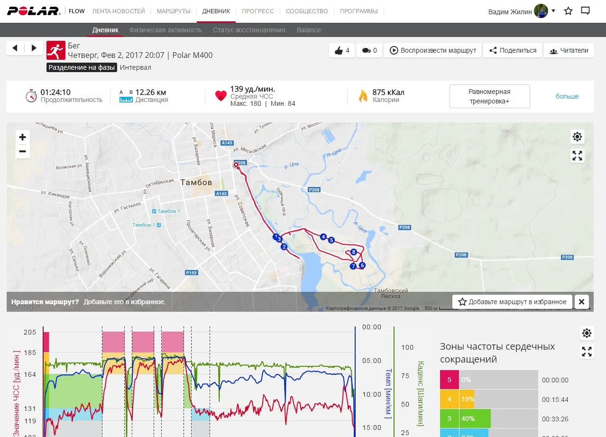This screenshot has height=437, width=606.
Task: Switch to 'Интервал' view
Action: click(x=135, y=67)
